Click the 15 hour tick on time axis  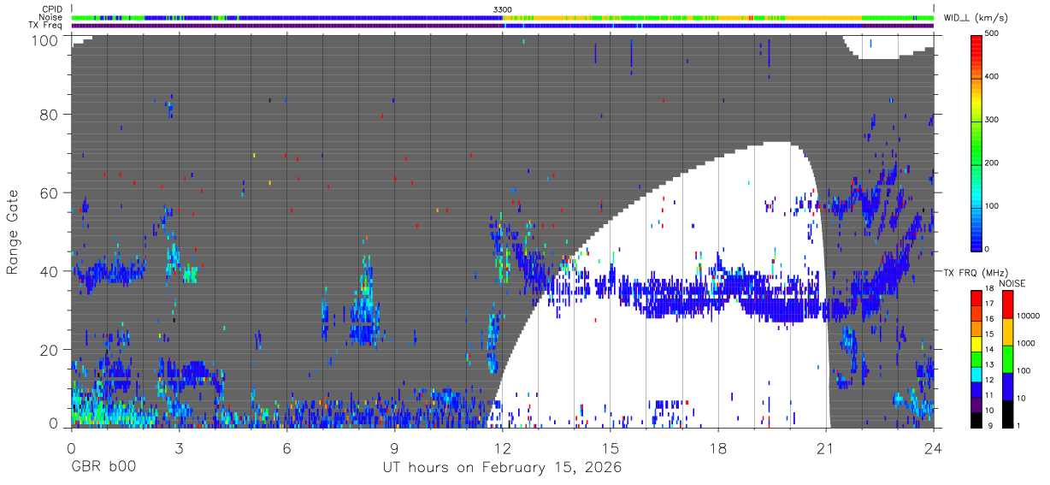(x=611, y=448)
